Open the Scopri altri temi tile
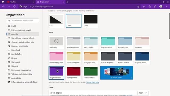Viewport: 170px width, 96px height. point(116,73)
